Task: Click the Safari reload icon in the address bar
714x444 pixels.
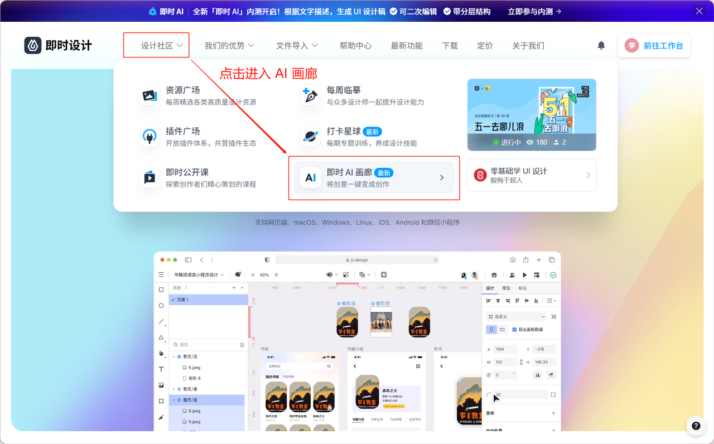Action: pyautogui.click(x=436, y=260)
